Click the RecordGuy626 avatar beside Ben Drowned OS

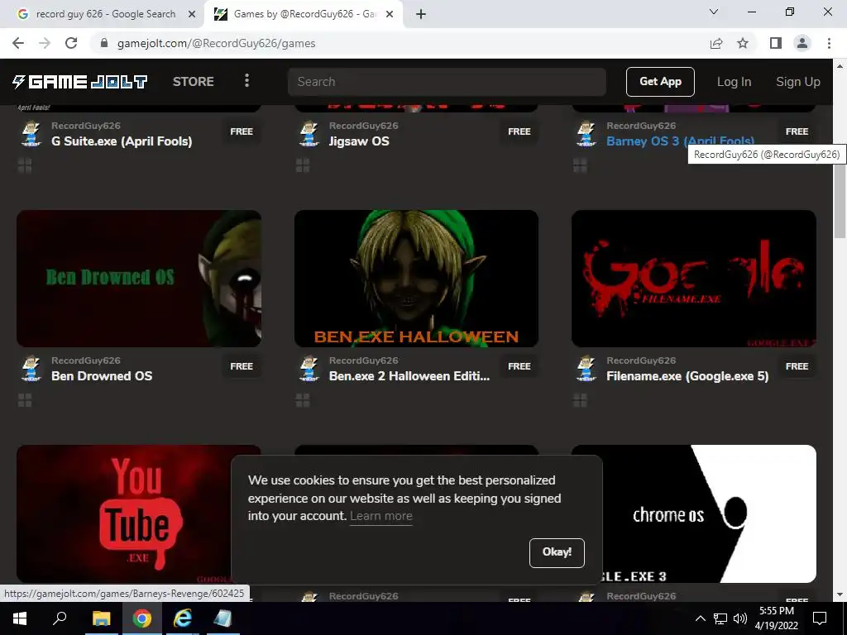pyautogui.click(x=31, y=369)
